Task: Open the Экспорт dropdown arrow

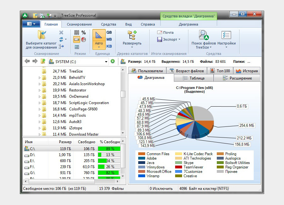Action: 180,39
